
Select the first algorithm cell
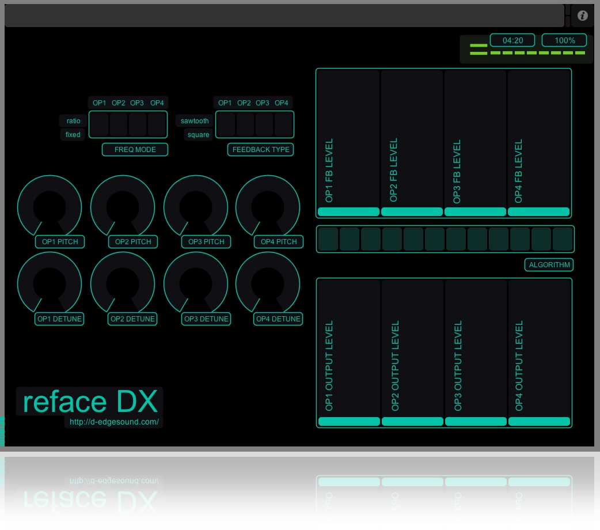coord(328,239)
